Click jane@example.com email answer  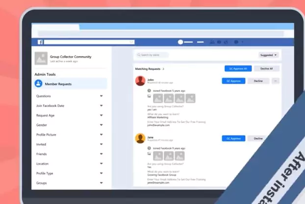point(158,182)
